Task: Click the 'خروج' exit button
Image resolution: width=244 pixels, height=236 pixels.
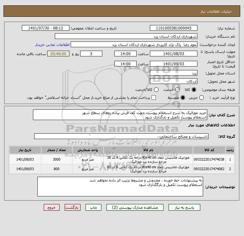Action: coord(52,207)
